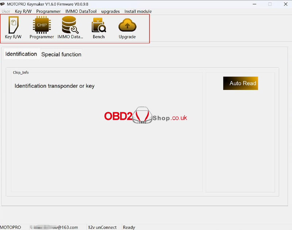Launch the Bench toolbar icon
This screenshot has width=292, height=230.
(x=99, y=28)
